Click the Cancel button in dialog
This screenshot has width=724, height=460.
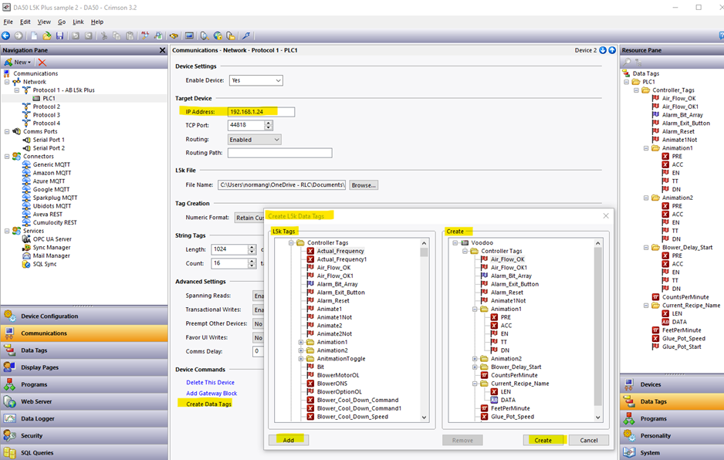(x=589, y=440)
